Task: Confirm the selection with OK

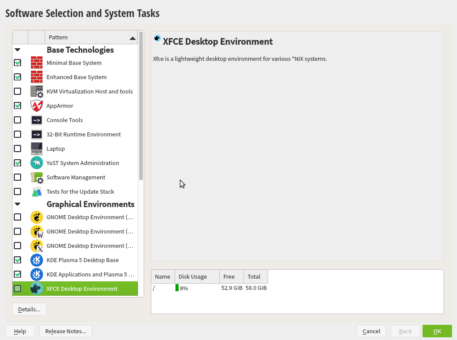Action: (x=437, y=331)
